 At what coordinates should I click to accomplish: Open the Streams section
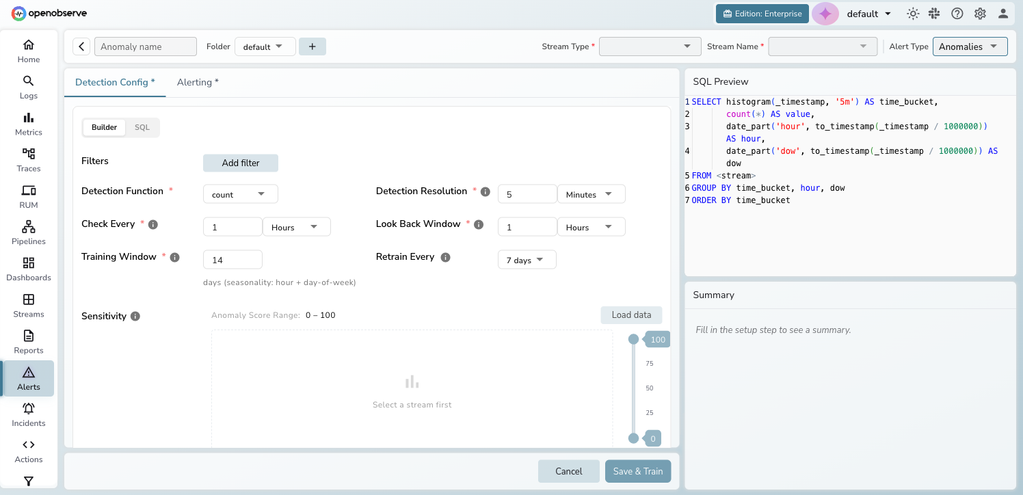[28, 305]
